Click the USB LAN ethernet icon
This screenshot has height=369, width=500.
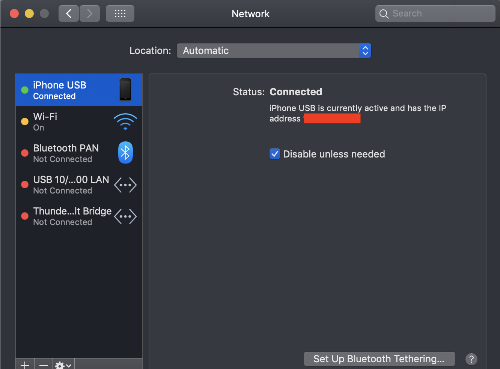coord(125,185)
